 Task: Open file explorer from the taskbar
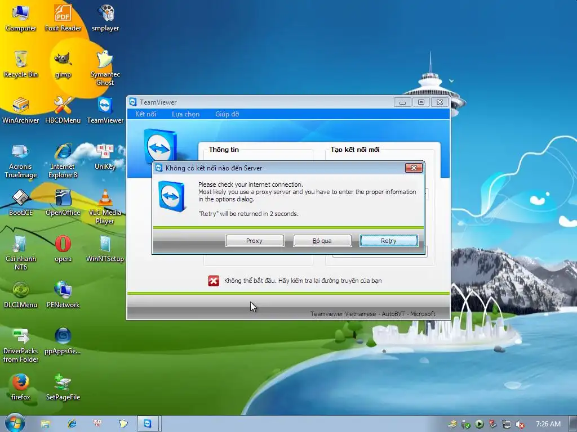(45, 424)
